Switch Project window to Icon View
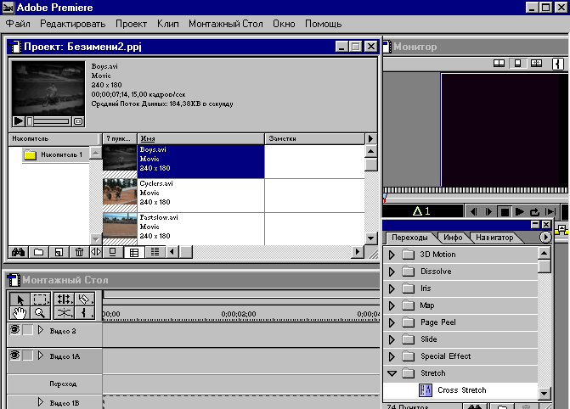This screenshot has height=409, width=570. pos(113,252)
